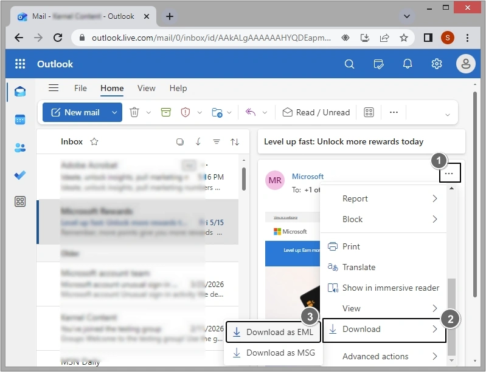Click the install app icon in address bar
Screen dimensions: 486x372
(365, 38)
